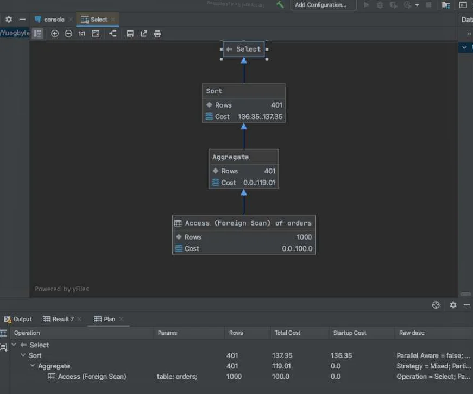Collapse the Aggregate row in plan tree

[32, 366]
